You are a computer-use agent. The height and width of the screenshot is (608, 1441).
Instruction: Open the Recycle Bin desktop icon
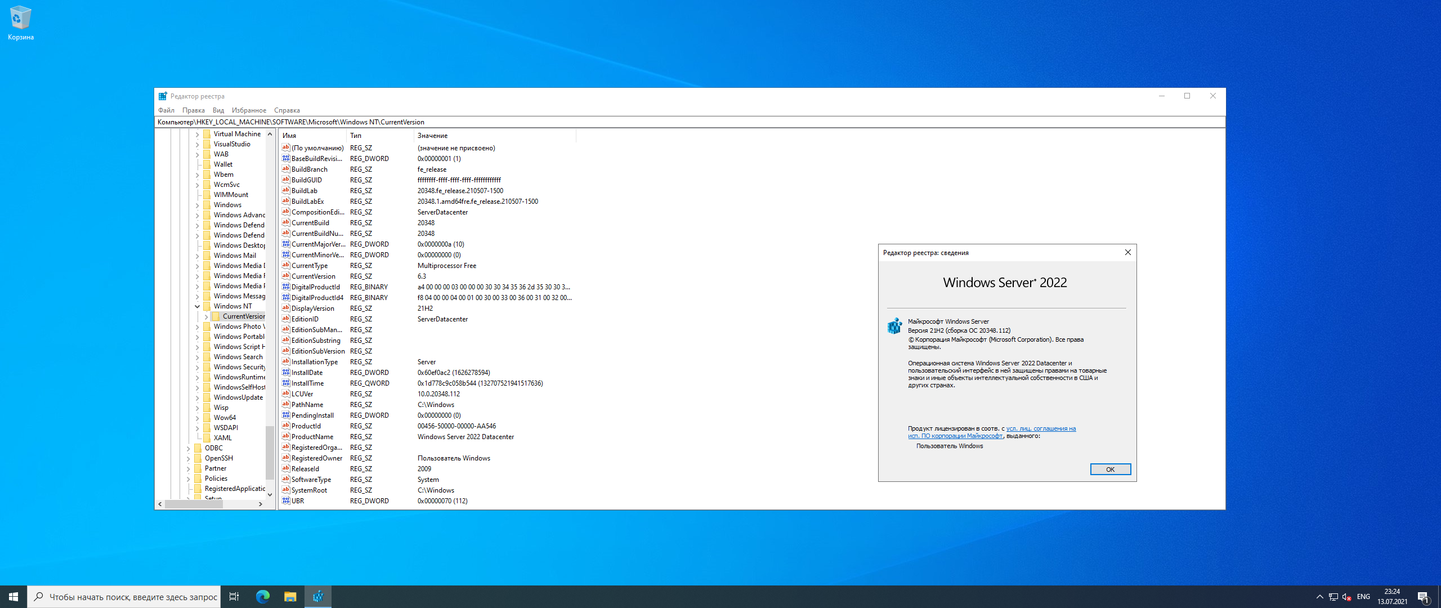coord(20,23)
